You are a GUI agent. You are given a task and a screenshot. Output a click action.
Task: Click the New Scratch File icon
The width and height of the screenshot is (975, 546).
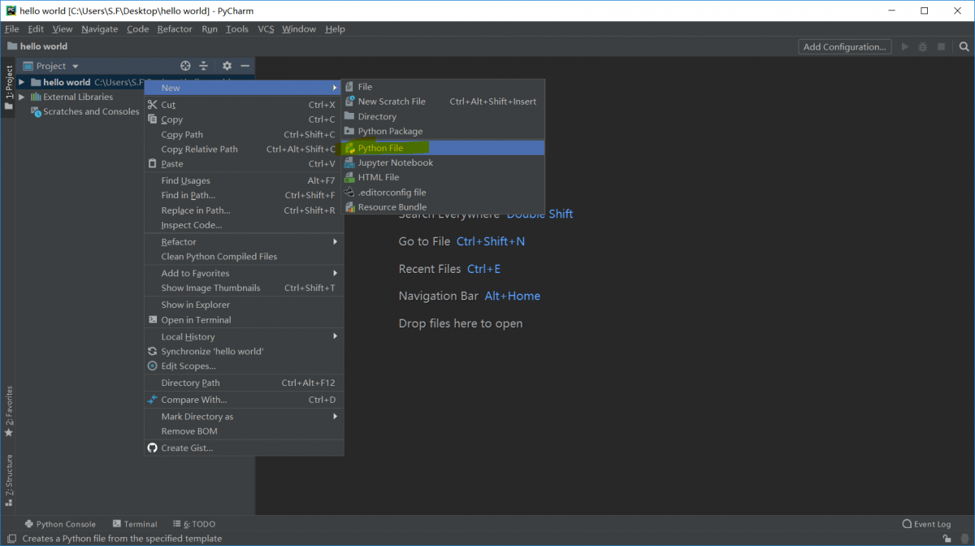(x=349, y=102)
